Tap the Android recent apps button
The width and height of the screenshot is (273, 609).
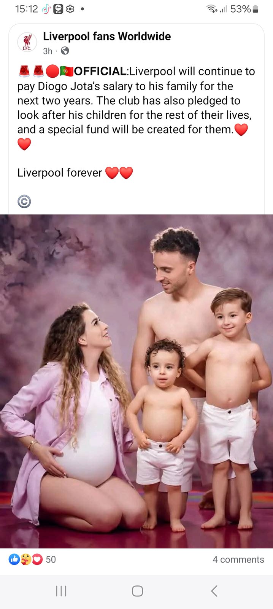click(x=61, y=591)
